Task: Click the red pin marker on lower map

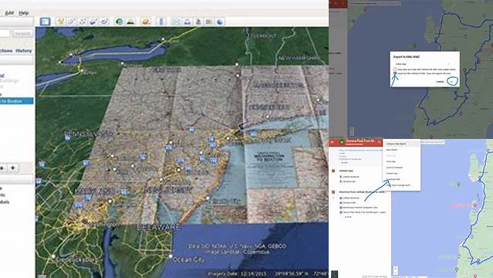Action: coord(474,205)
